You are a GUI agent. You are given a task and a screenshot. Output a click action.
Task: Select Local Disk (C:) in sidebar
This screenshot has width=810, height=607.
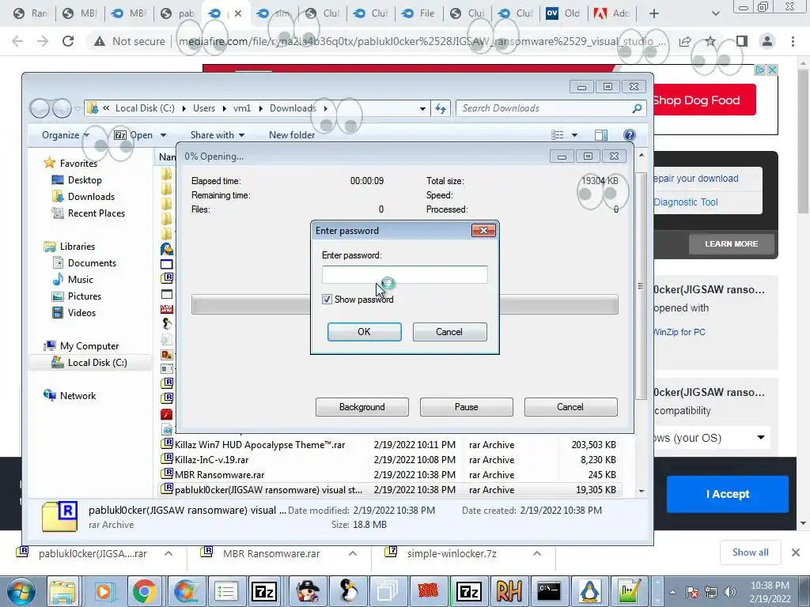point(97,362)
